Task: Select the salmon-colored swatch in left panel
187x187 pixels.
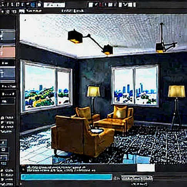Action: [x=8, y=52]
